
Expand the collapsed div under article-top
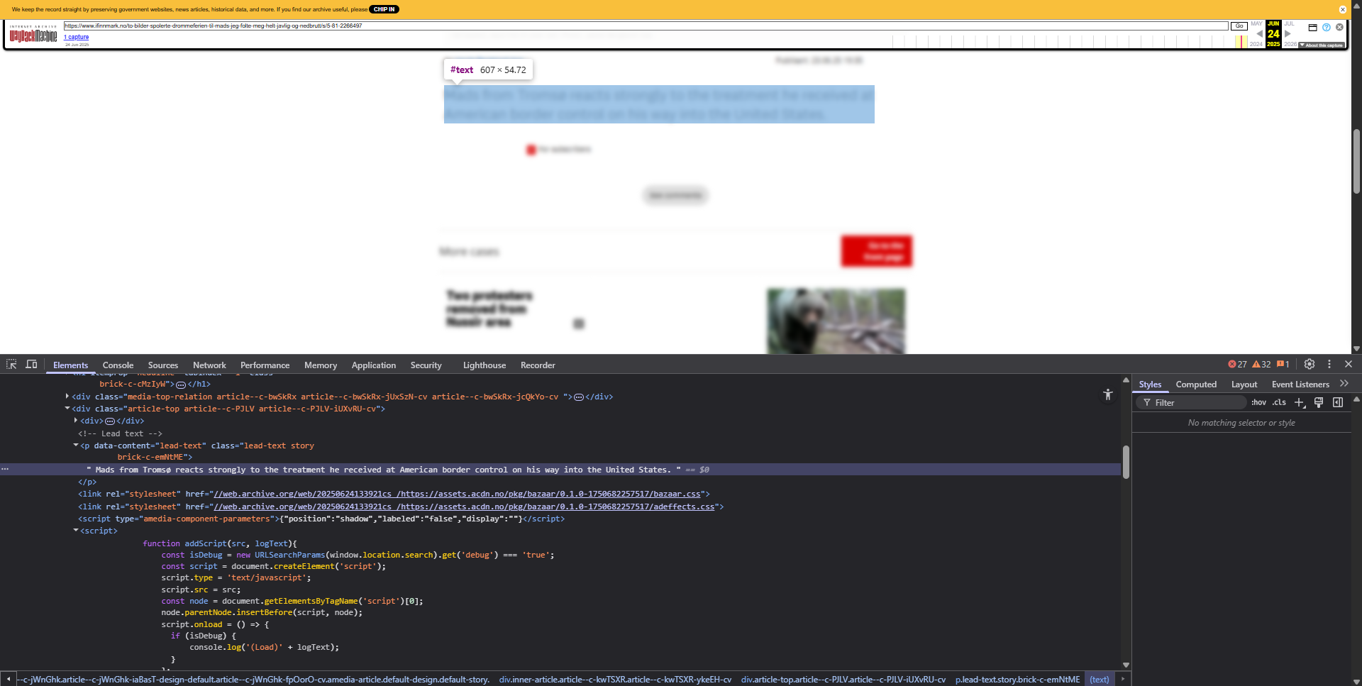click(x=76, y=421)
